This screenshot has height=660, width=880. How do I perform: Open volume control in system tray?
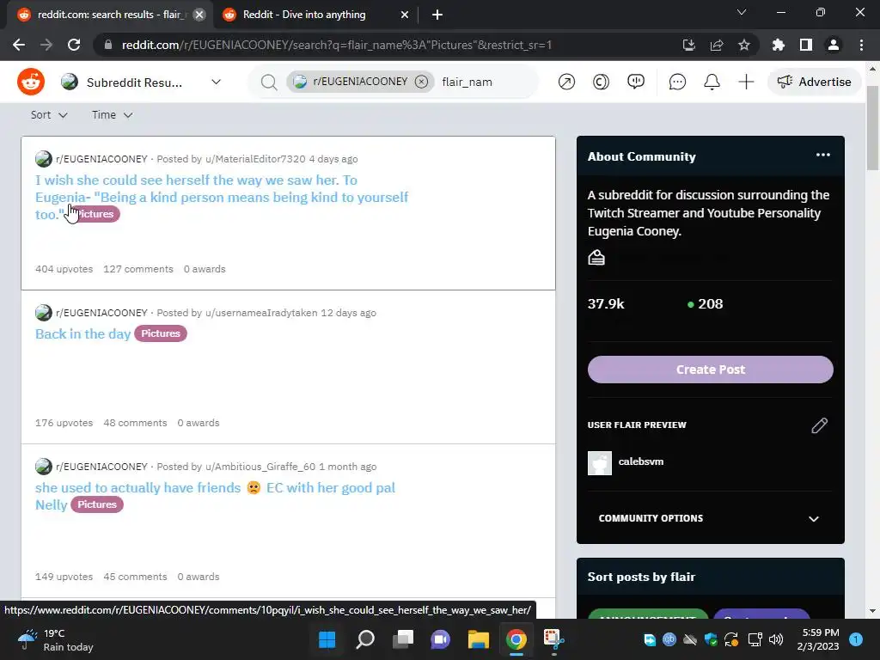click(x=776, y=639)
